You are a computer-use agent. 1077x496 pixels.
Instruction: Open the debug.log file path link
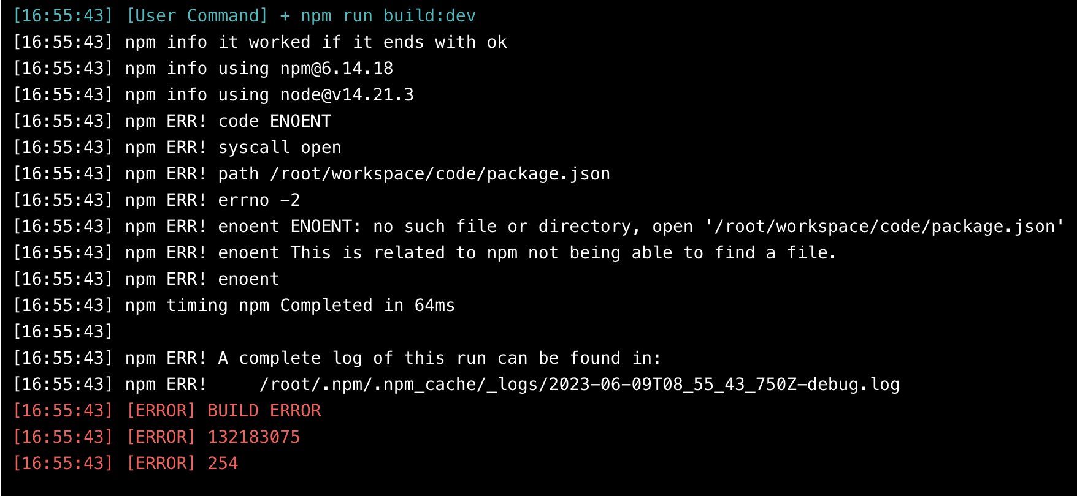tap(580, 385)
